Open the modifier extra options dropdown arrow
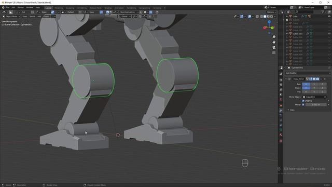This screenshot has width=332, height=187. click(x=321, y=79)
